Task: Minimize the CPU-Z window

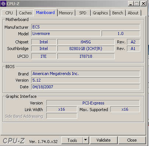Action: click(x=131, y=4)
